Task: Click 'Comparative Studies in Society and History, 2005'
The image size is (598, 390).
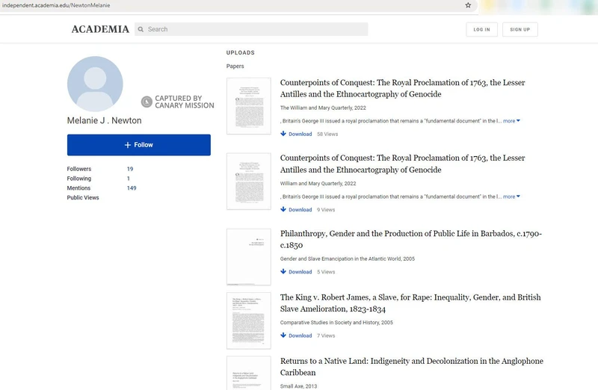Action: (x=336, y=323)
